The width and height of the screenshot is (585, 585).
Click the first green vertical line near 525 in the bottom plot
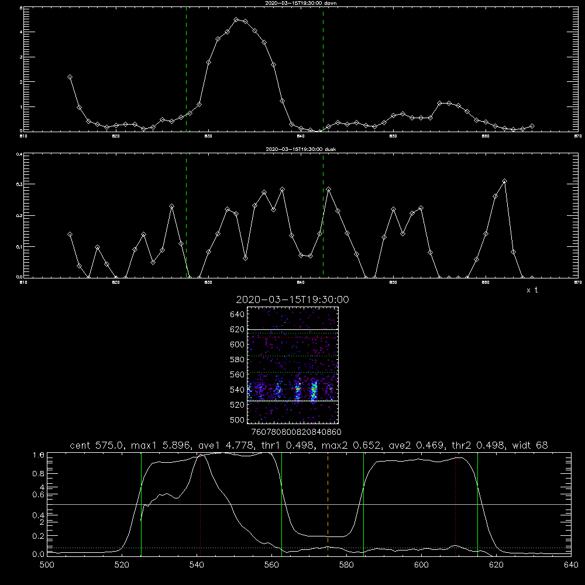point(141,504)
